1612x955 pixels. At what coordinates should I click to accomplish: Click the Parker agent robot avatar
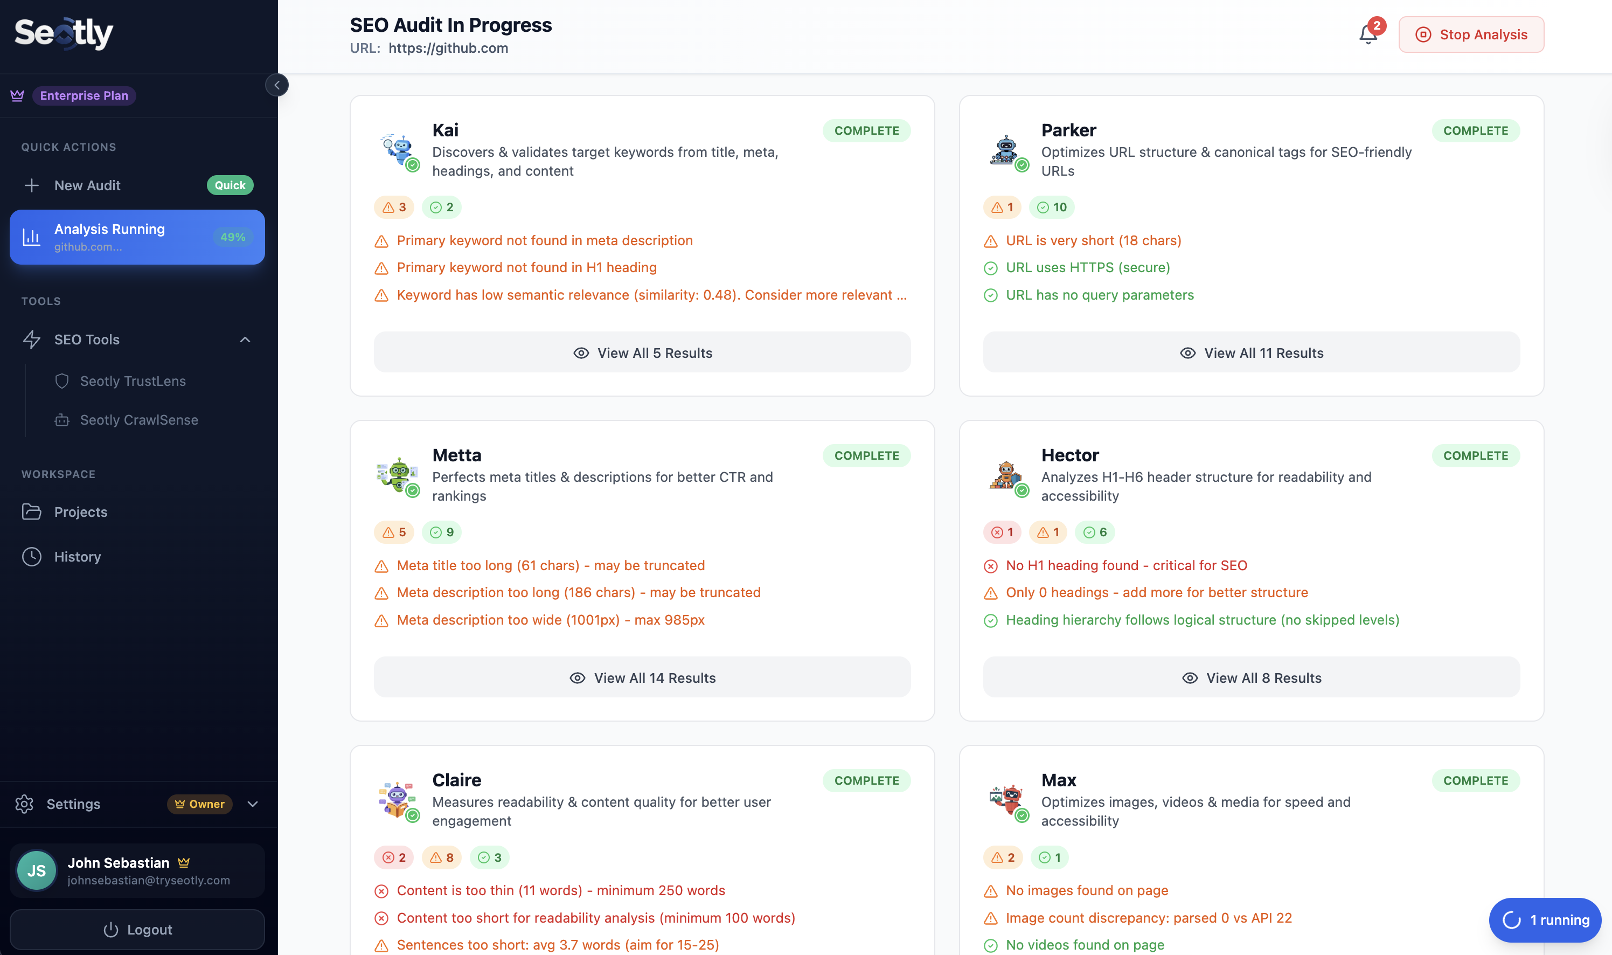pos(1005,151)
